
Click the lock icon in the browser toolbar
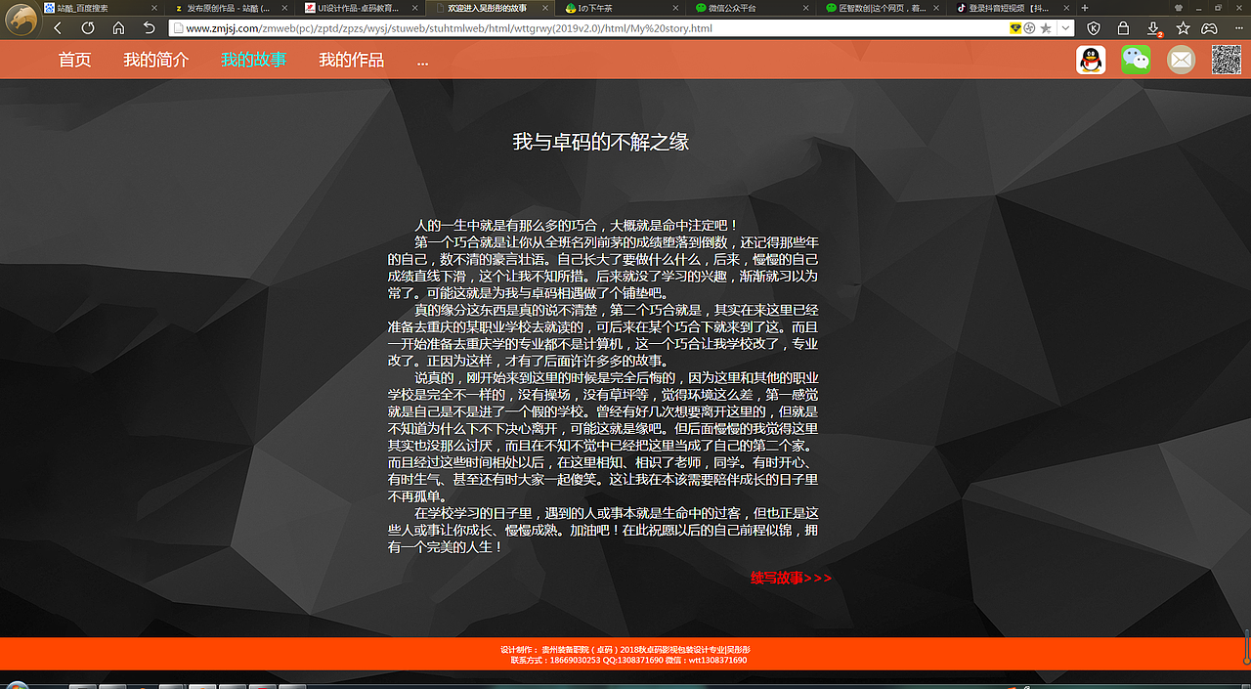pos(1124,28)
